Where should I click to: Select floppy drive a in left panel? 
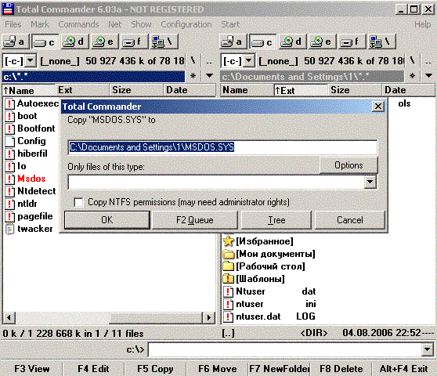coord(15,42)
